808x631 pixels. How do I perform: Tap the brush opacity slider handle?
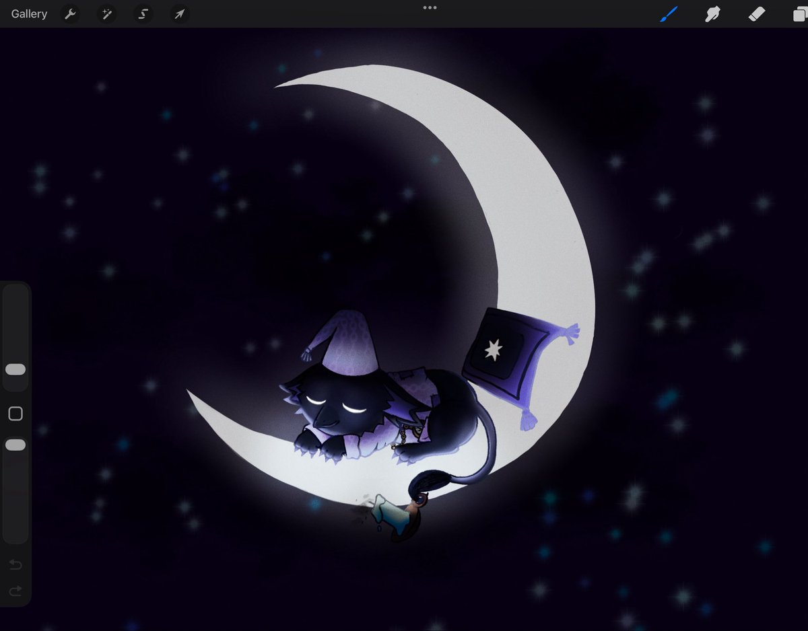[15, 445]
